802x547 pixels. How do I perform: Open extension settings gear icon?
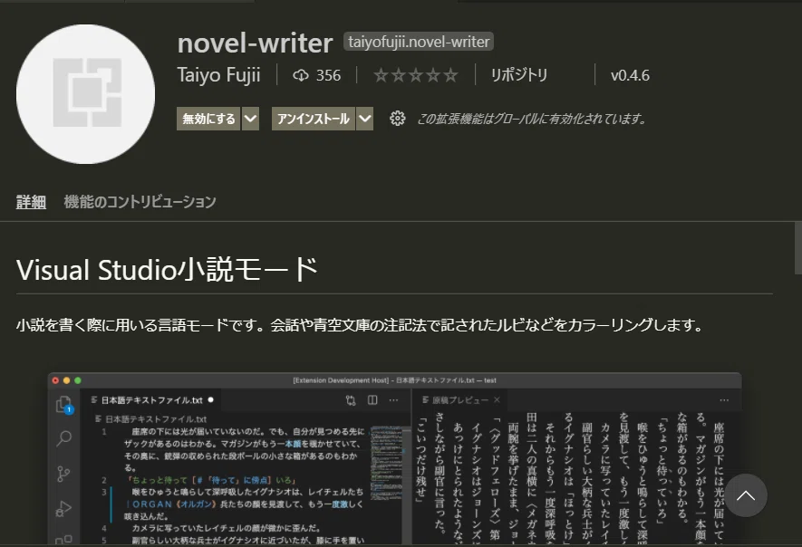pyautogui.click(x=398, y=119)
